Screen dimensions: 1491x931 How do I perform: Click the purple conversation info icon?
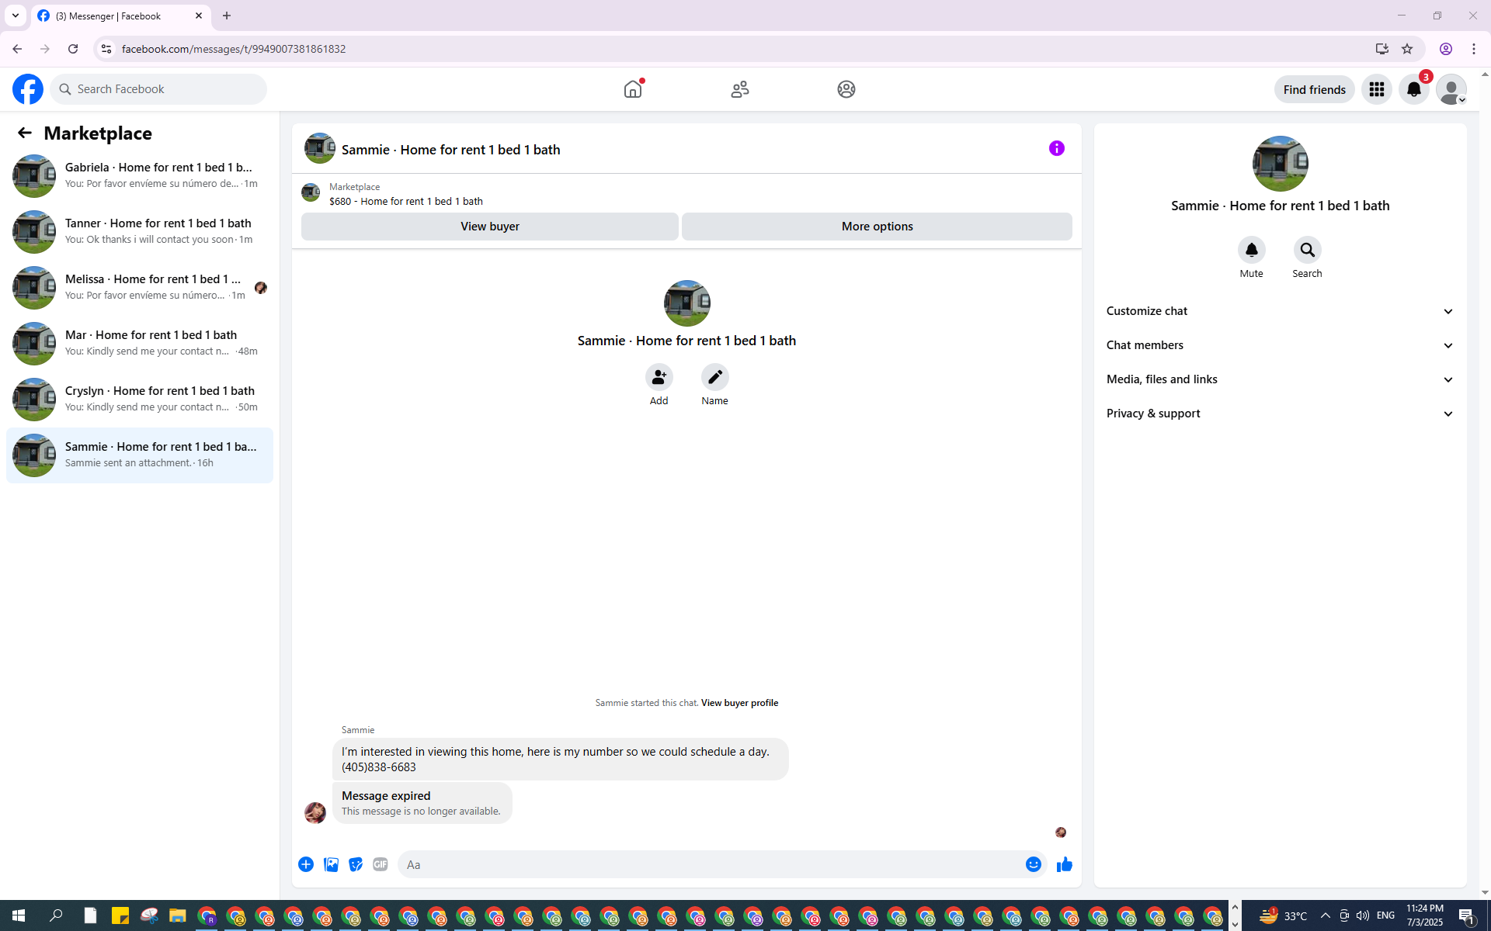(1056, 148)
